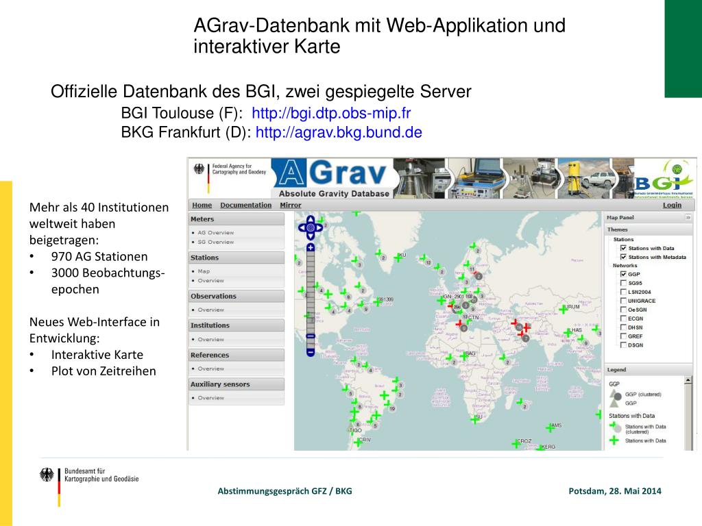702x526 pixels.
Task: Open the Home menu item
Action: pyautogui.click(x=202, y=205)
